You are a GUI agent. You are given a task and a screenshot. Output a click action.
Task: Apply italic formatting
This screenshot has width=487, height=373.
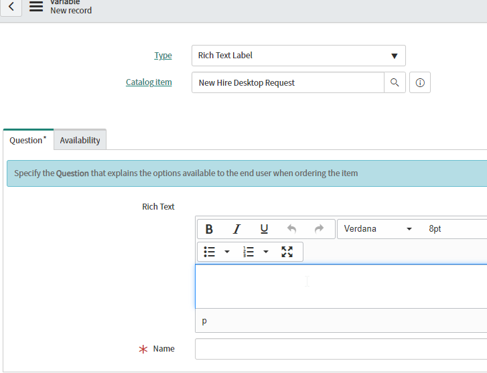coord(236,229)
